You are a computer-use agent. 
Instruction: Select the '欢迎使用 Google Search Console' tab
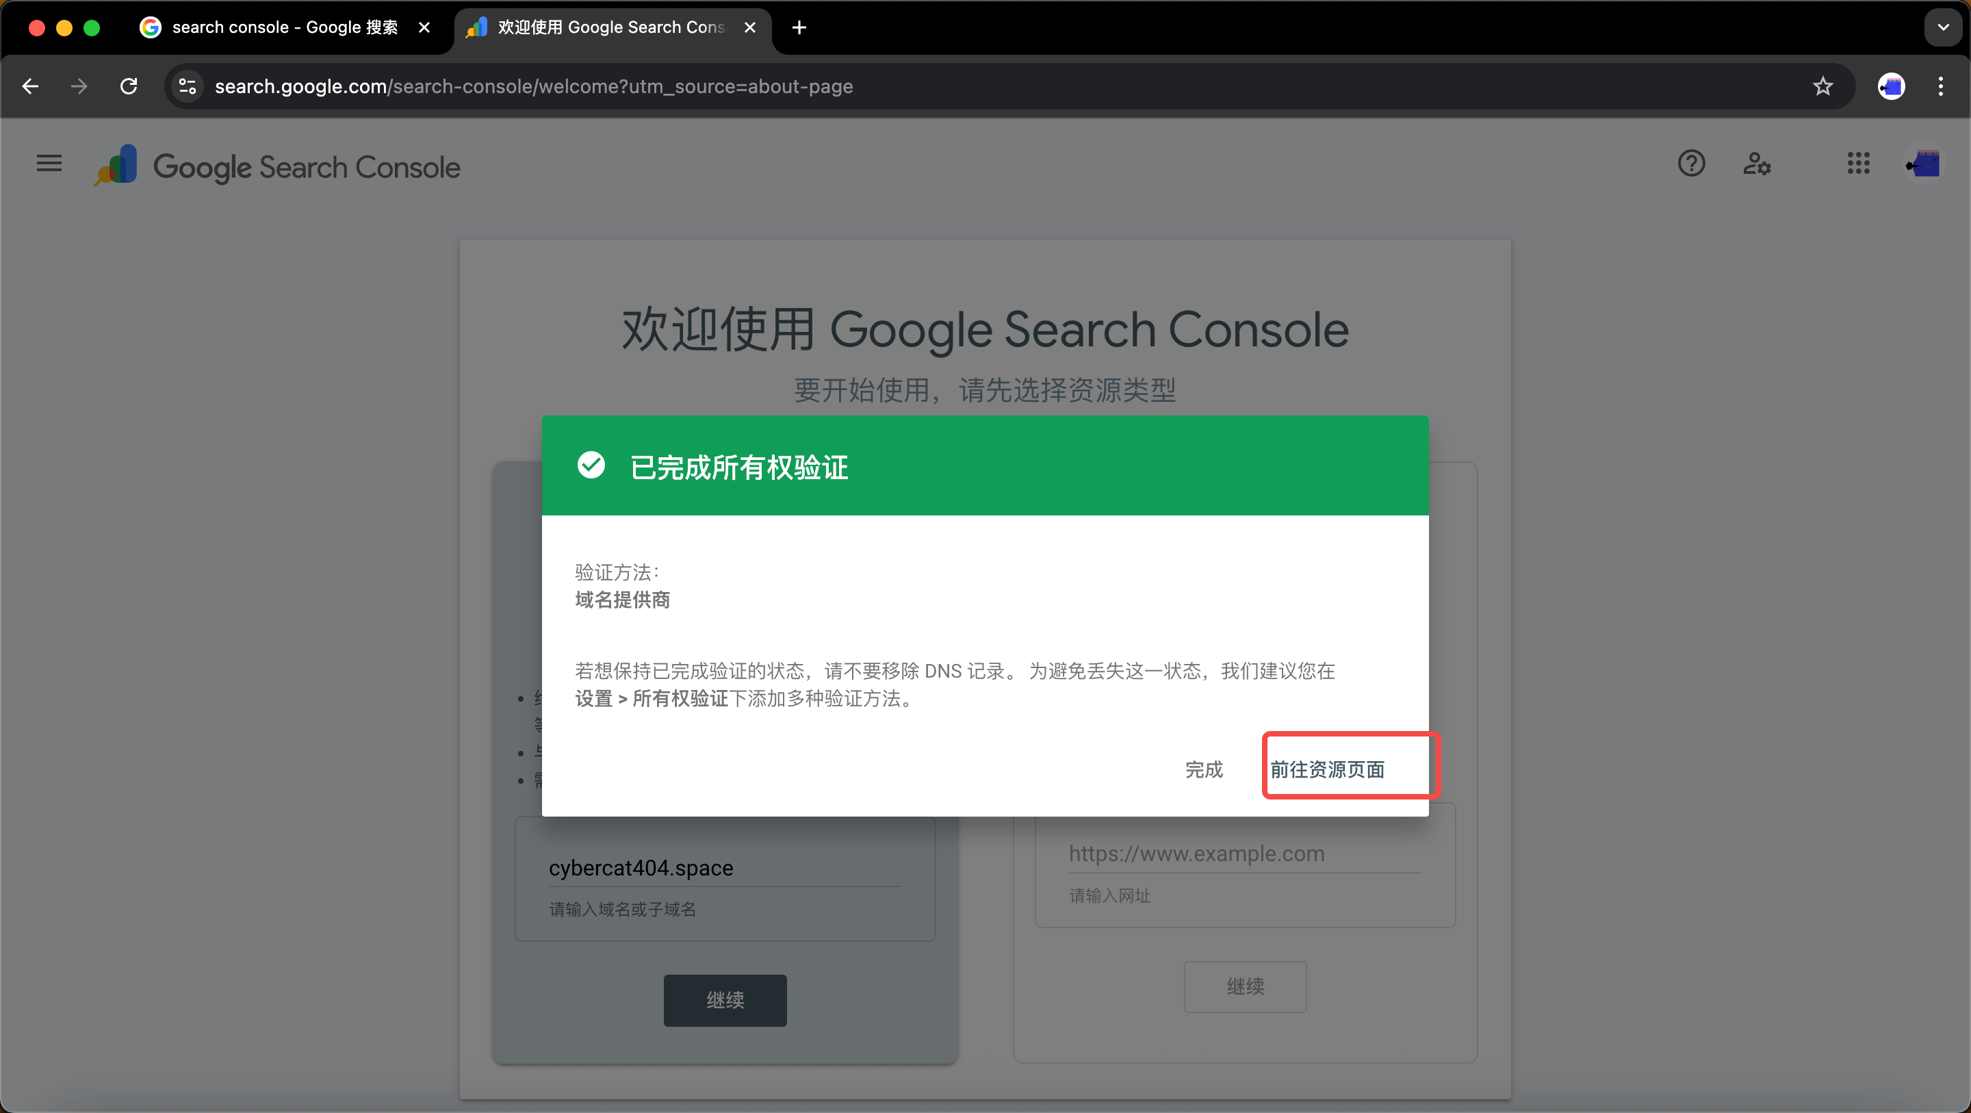[612, 27]
